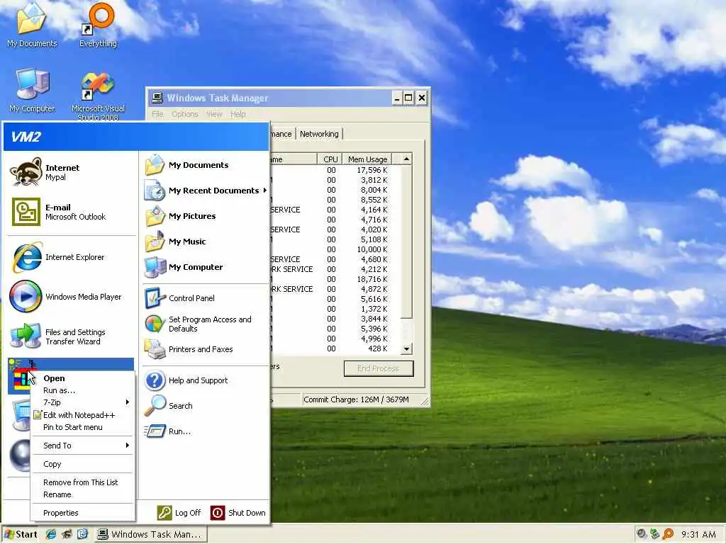The image size is (726, 544).
Task: Click the Everything search tray icon
Action: (x=668, y=534)
